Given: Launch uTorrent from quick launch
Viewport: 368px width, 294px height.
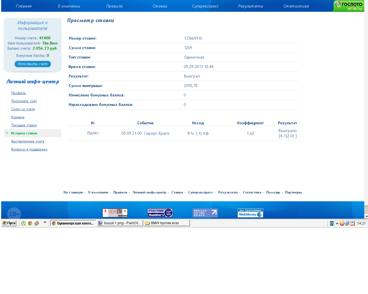Looking at the screenshot, I should tap(24, 223).
